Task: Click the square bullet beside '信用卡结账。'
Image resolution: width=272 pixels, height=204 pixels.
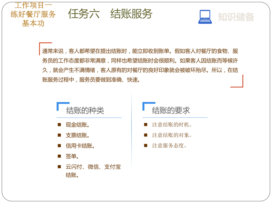Action: 59,145
